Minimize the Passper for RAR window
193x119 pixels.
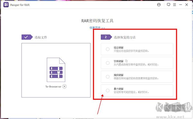click(x=180, y=5)
